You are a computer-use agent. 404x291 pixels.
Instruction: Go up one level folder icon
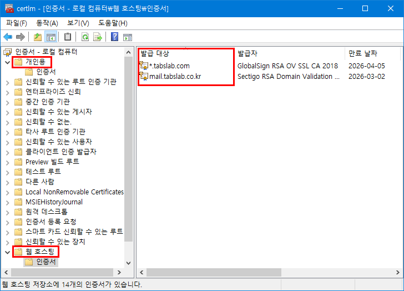click(x=38, y=37)
